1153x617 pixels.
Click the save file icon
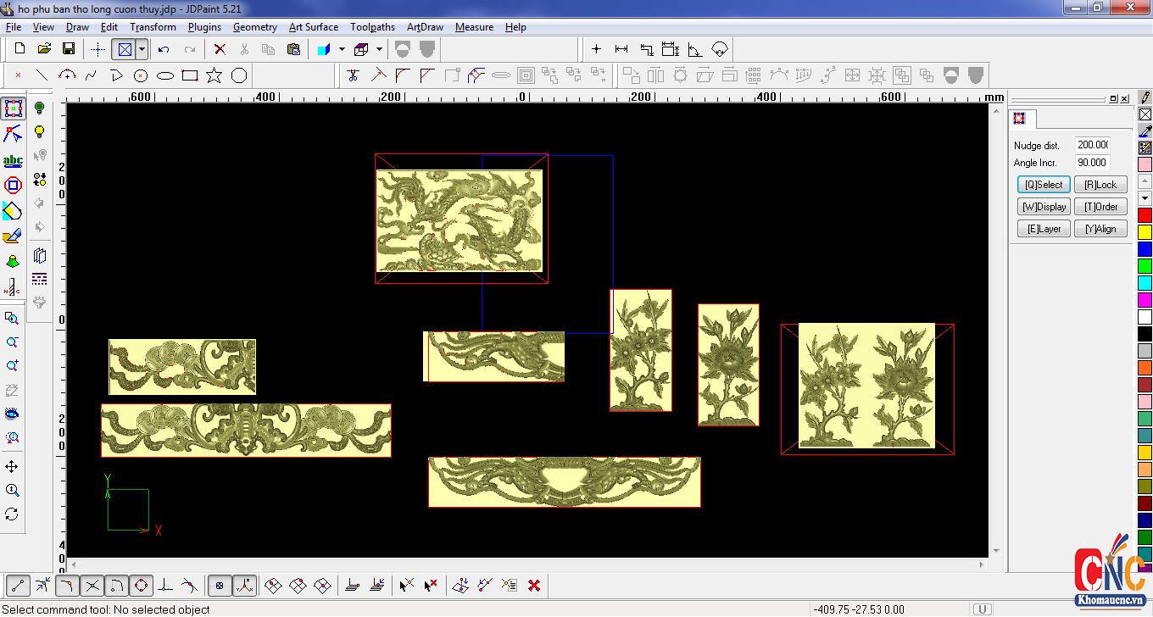[69, 49]
